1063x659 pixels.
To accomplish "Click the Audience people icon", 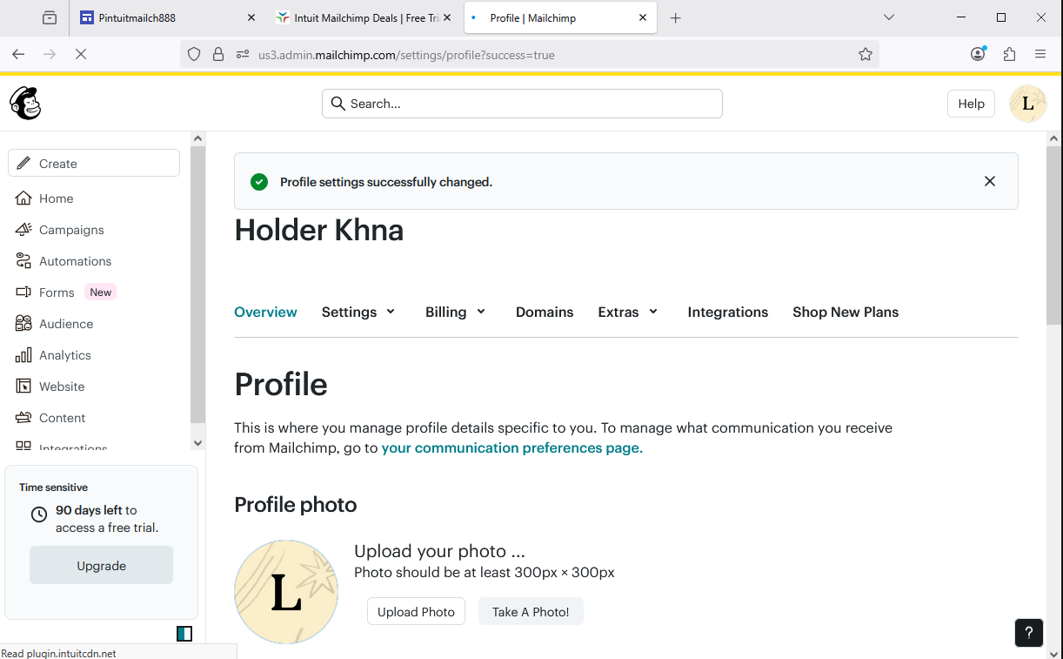I will click(x=23, y=324).
